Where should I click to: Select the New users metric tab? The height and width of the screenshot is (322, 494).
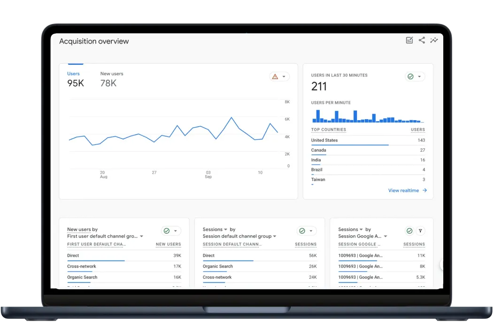(x=112, y=79)
